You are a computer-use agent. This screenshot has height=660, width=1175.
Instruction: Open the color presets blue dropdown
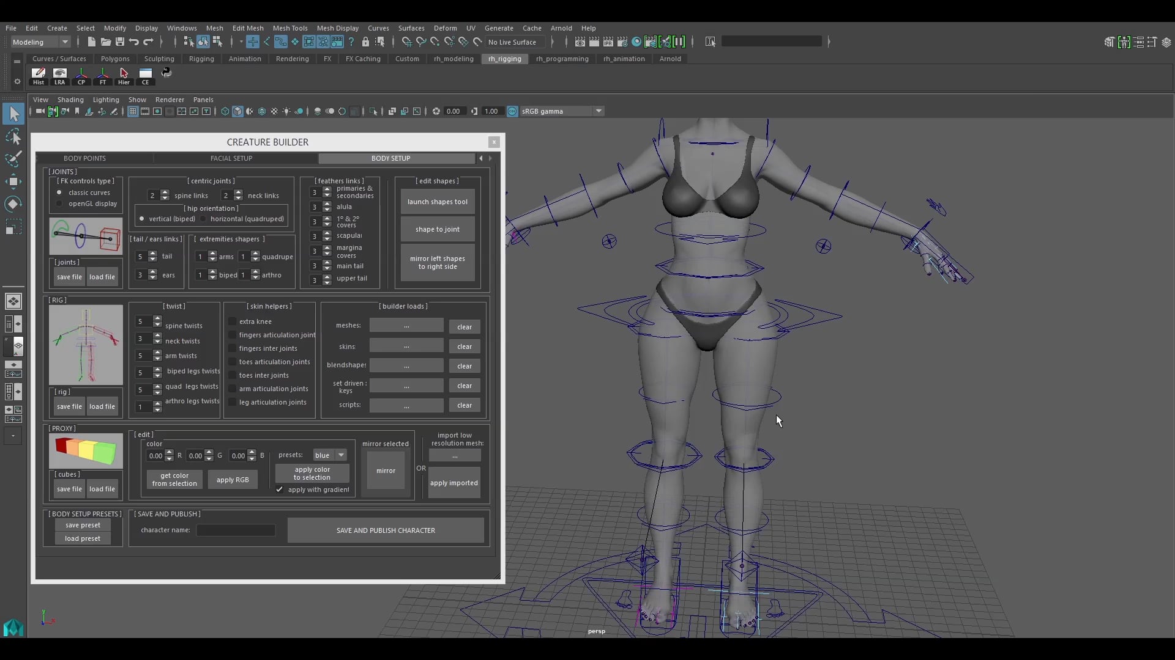coord(330,455)
